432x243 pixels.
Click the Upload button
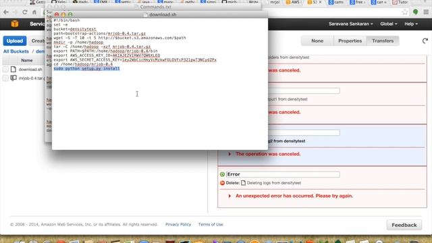(15, 40)
